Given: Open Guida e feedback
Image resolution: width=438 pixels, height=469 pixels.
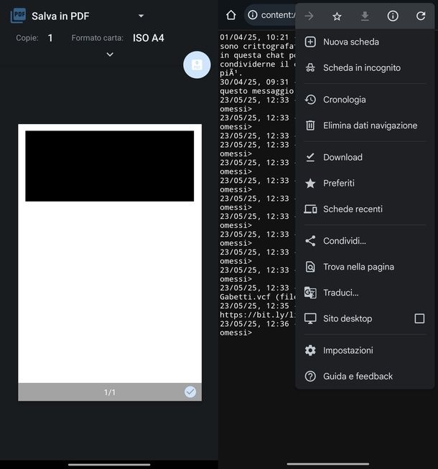Looking at the screenshot, I should [365, 376].
